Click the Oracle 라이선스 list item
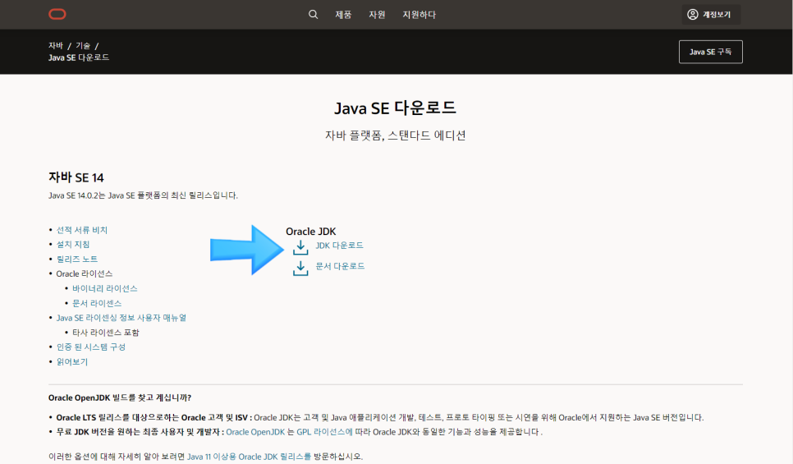 pyautogui.click(x=84, y=273)
